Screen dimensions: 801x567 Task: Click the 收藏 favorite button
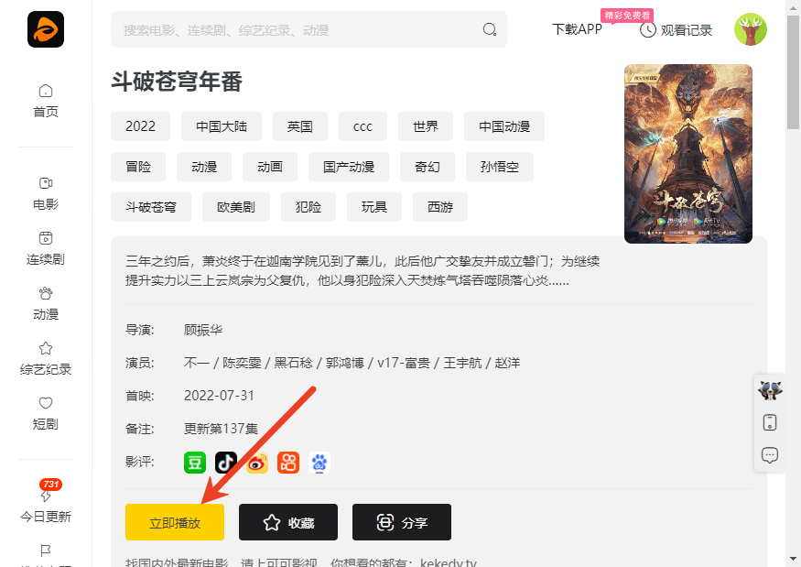click(287, 522)
